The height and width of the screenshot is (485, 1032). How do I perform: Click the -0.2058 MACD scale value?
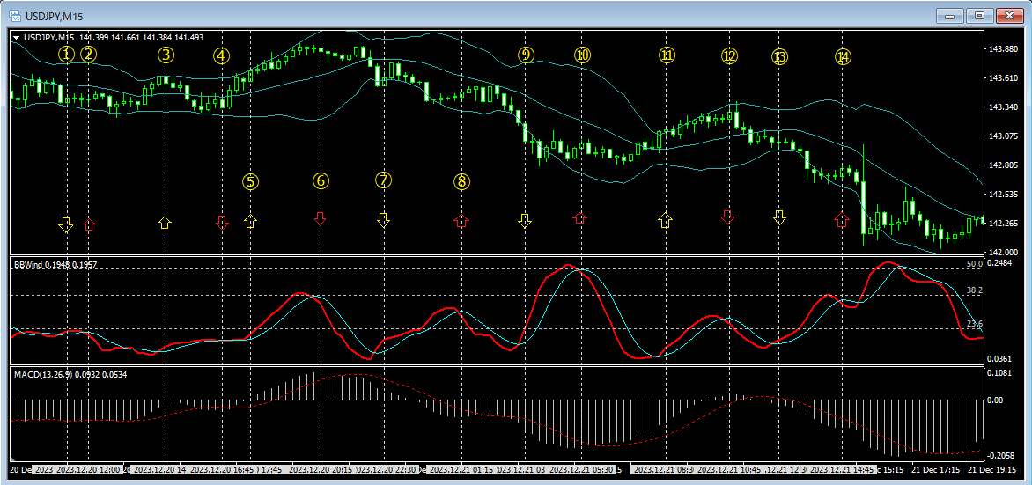click(x=1002, y=455)
